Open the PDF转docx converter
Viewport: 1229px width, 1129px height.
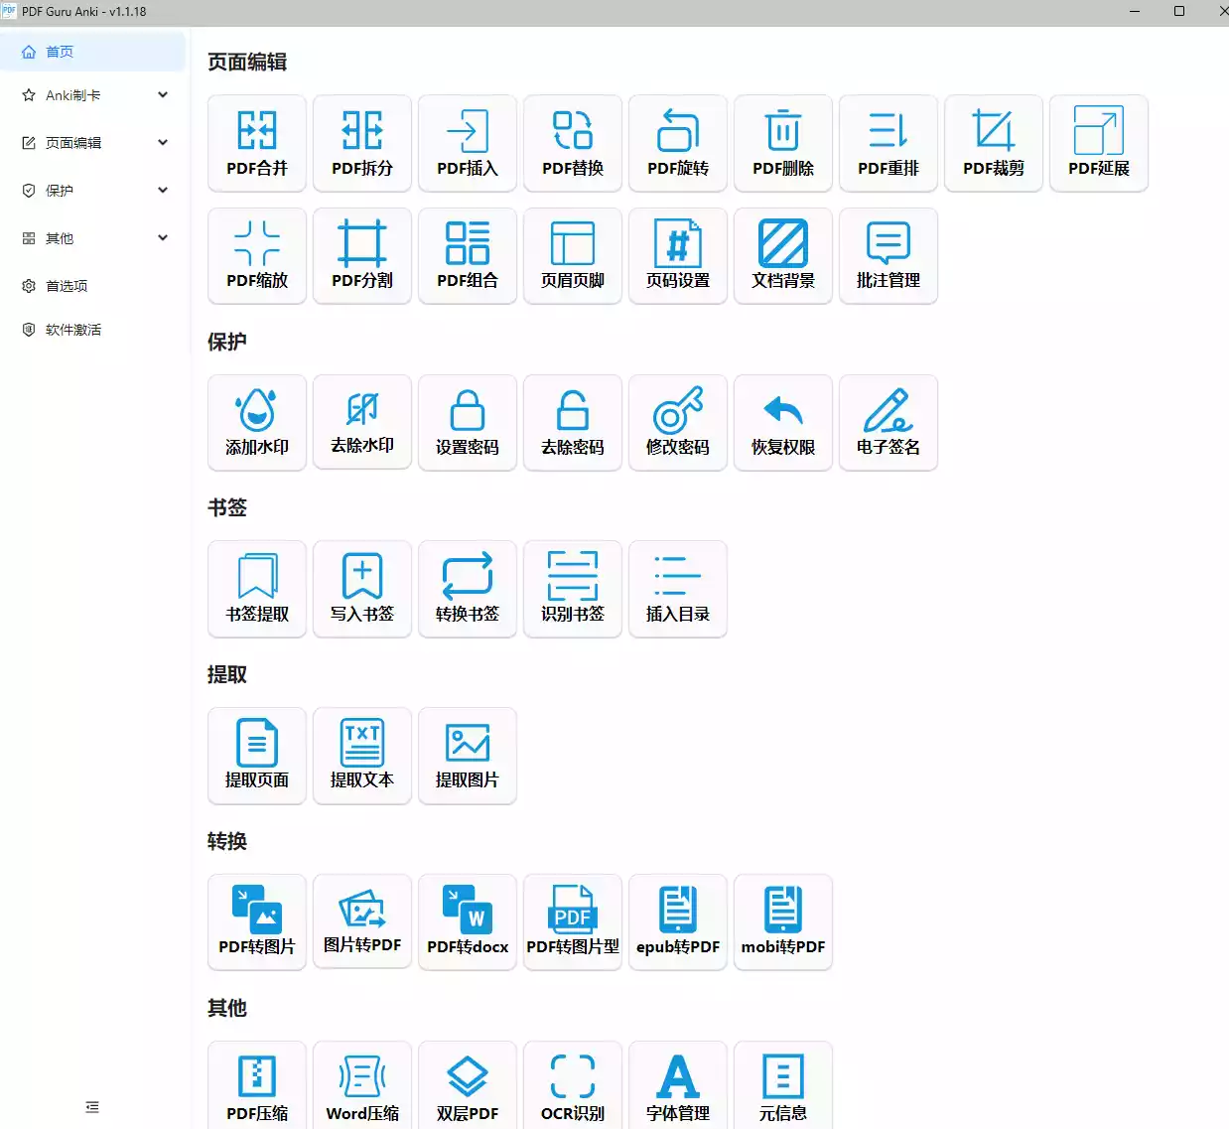pos(468,922)
